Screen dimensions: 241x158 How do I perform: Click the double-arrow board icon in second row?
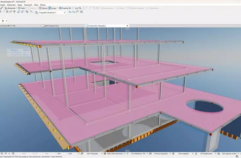pos(14,12)
